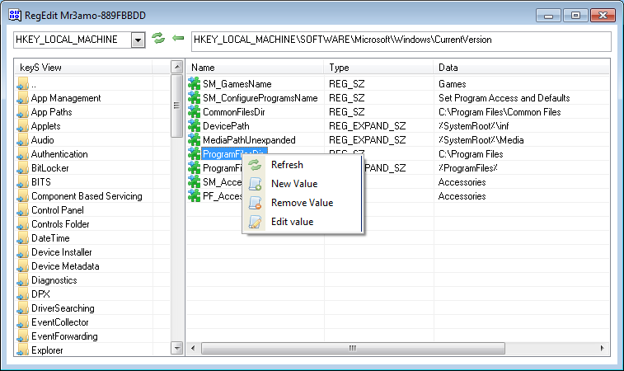The width and height of the screenshot is (624, 371).
Task: Click the 'Set Program Access and Defaults' data cell
Action: (504, 98)
